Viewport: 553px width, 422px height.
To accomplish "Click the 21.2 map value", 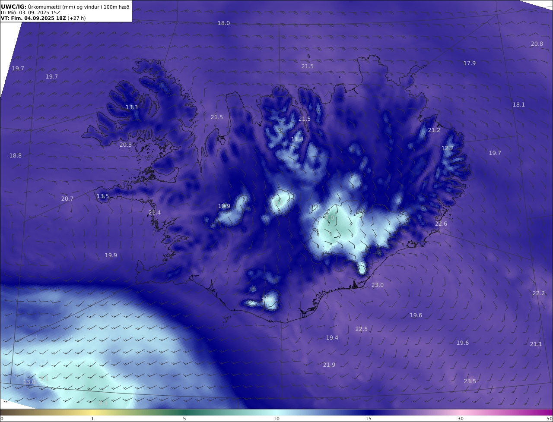I will [434, 130].
